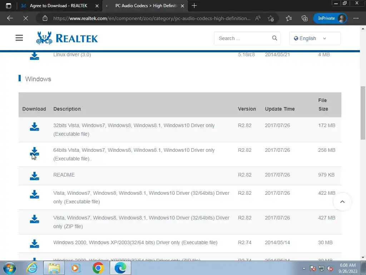The height and width of the screenshot is (275, 366).
Task: Switch to Agree to Download - REALTEK tab
Action: pyautogui.click(x=58, y=6)
